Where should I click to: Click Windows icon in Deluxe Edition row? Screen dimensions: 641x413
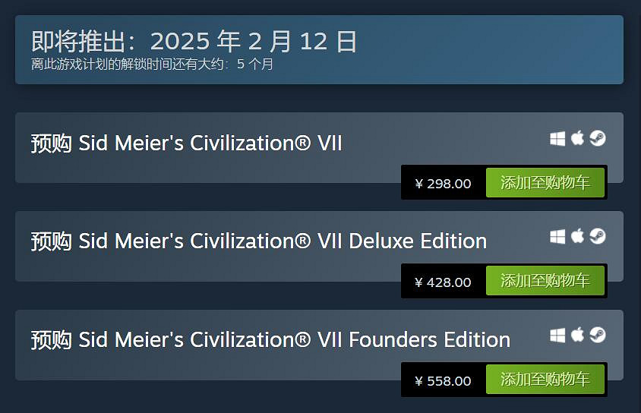click(558, 237)
